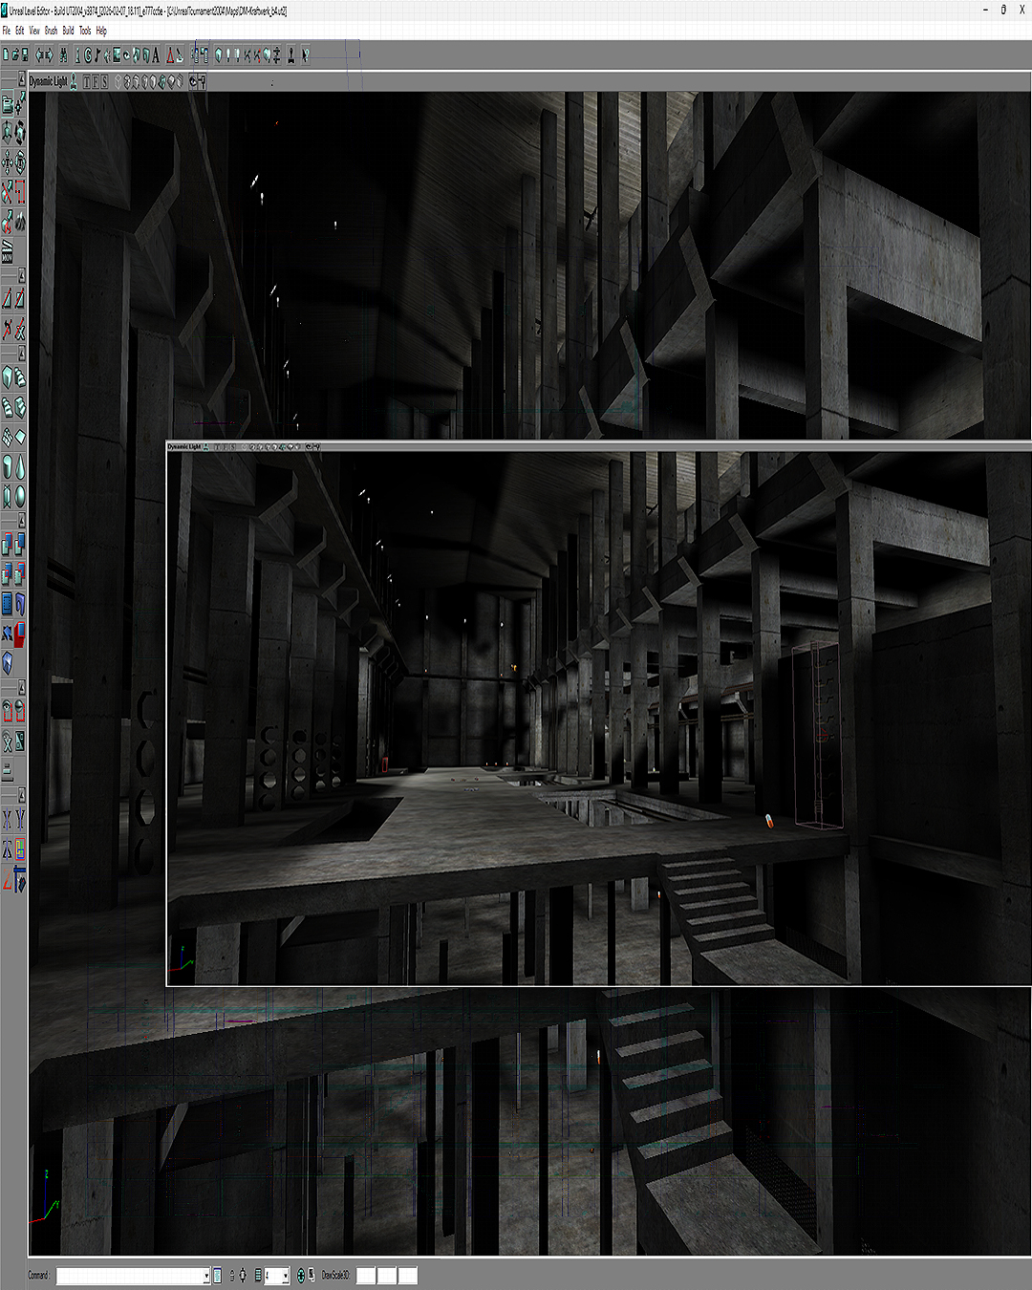Select the Camera Movement tool
This screenshot has height=1290, width=1032.
coord(8,103)
